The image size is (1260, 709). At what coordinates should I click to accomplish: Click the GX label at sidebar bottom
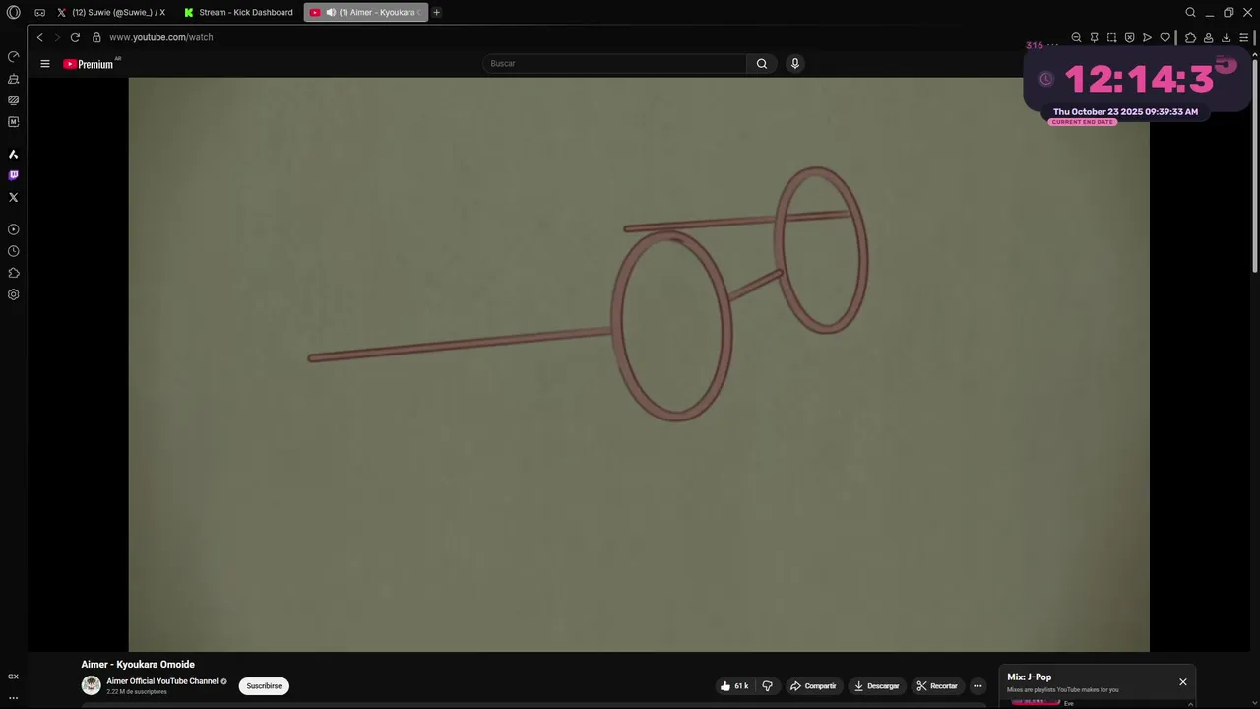[13, 677]
